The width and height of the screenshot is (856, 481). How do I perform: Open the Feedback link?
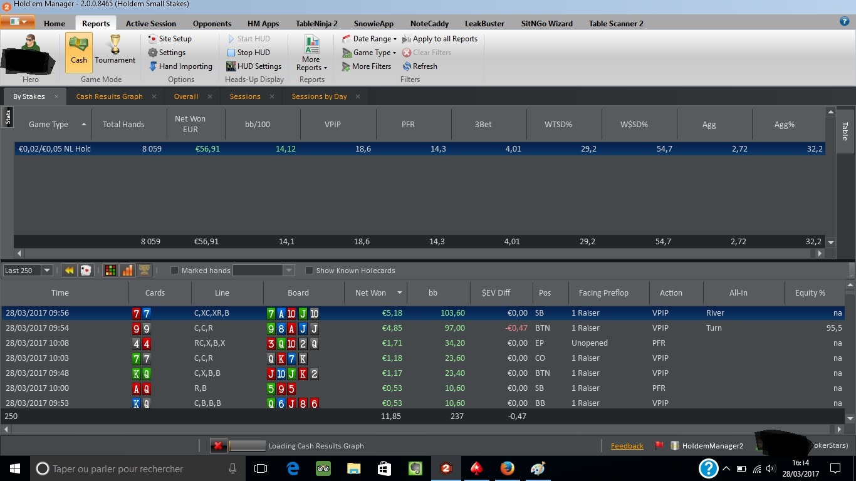[627, 446]
